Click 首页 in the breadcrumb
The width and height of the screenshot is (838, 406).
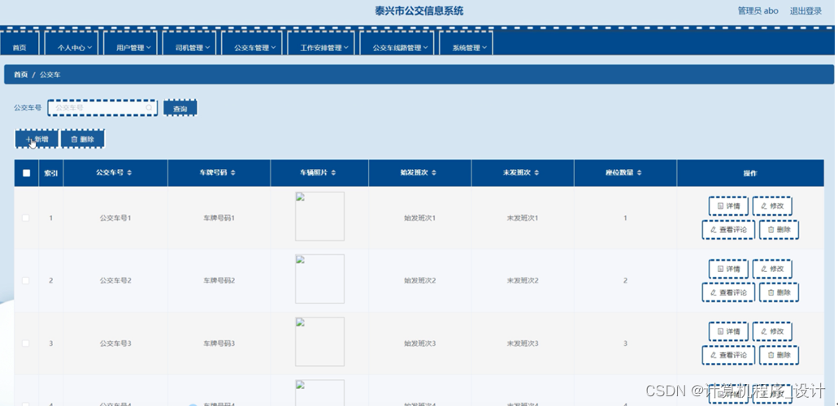(x=21, y=75)
